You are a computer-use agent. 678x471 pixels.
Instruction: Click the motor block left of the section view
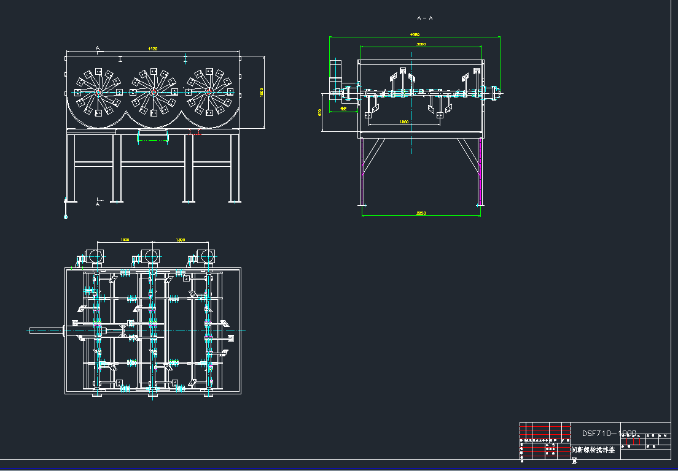tap(335, 69)
